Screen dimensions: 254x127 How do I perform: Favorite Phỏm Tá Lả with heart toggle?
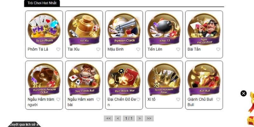pyautogui.click(x=58, y=50)
